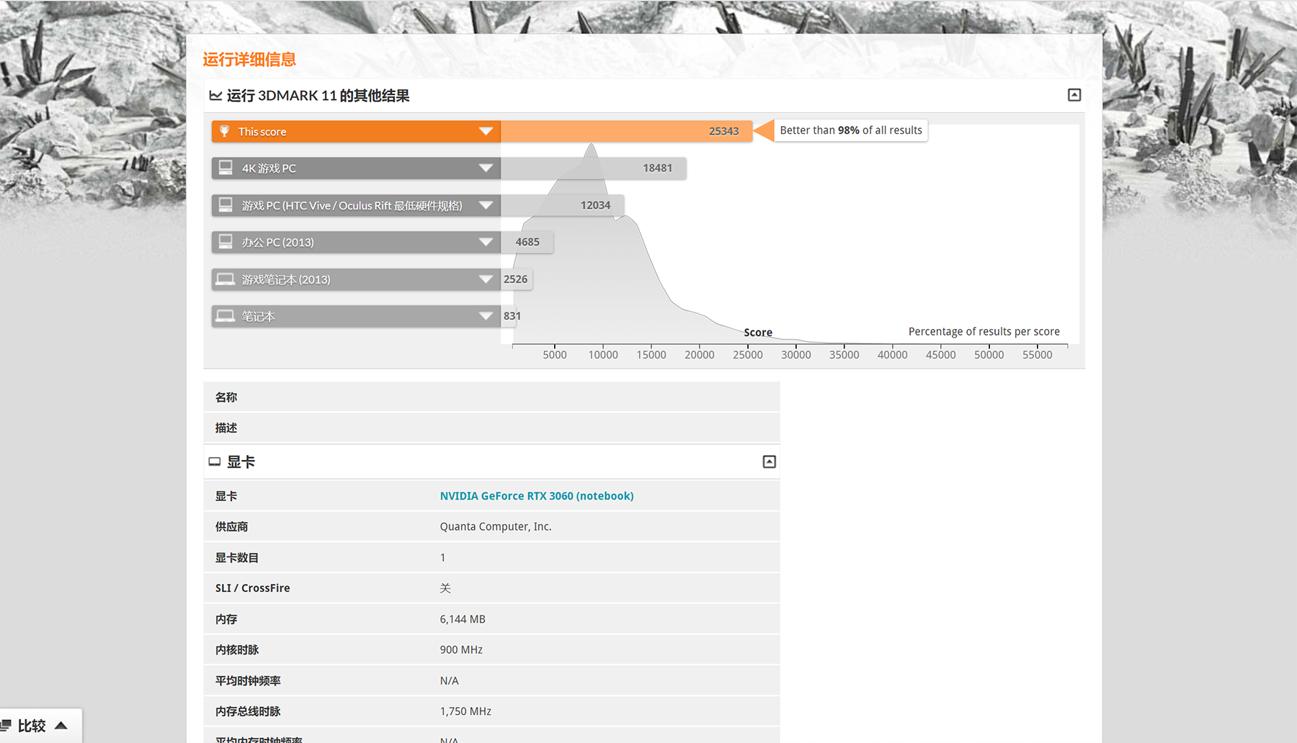
Task: Open NVIDIA GeForce RTX 3060 (notebook) link
Action: coord(537,496)
